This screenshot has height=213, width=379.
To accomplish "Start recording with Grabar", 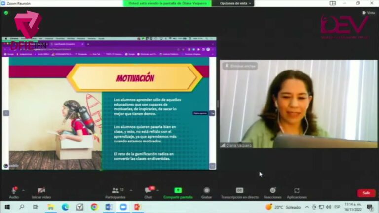I will [x=207, y=191].
